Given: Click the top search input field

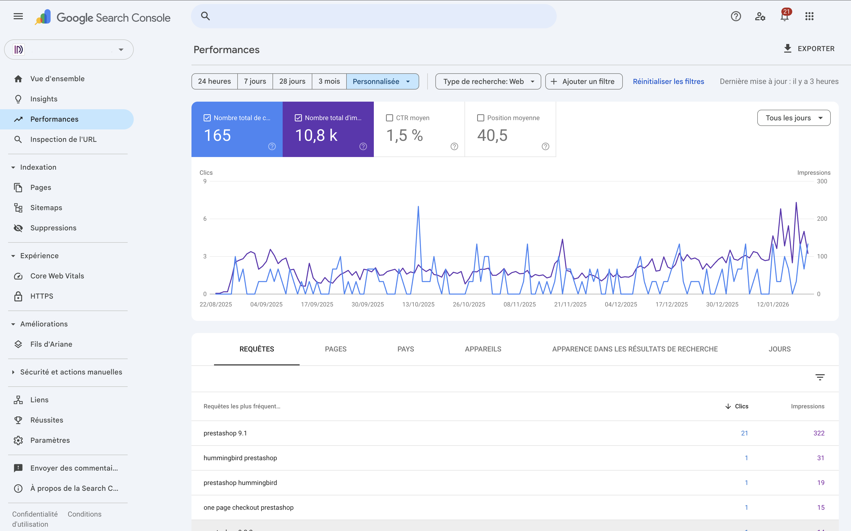Looking at the screenshot, I should [373, 16].
